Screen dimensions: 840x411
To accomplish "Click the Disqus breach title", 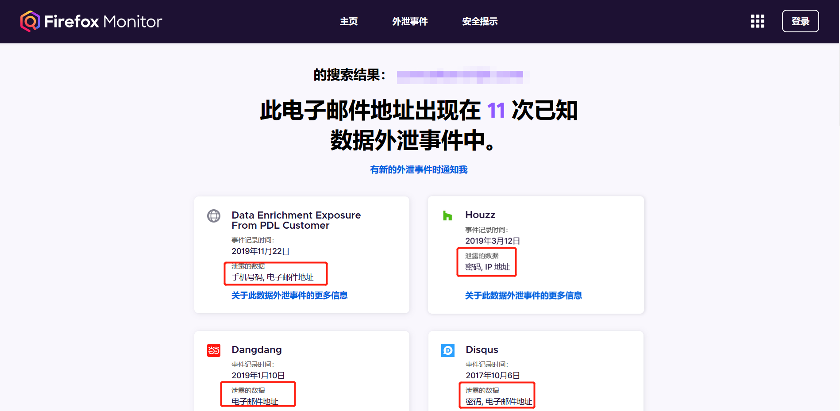I will (x=482, y=350).
